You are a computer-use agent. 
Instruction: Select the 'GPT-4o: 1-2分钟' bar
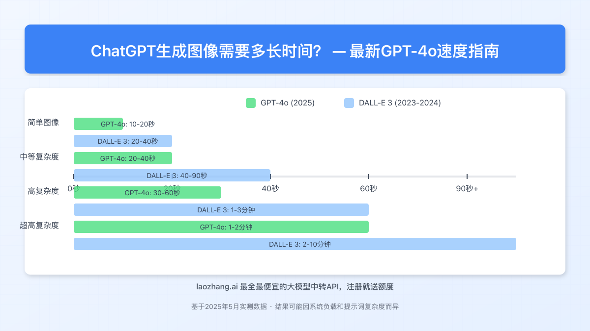click(x=221, y=227)
